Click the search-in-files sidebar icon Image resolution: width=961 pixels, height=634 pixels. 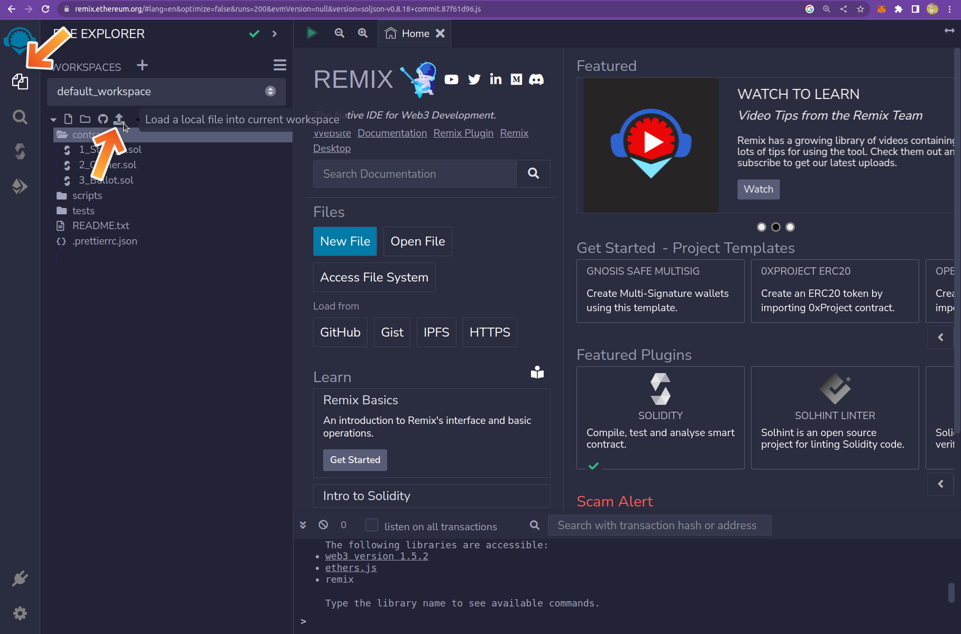tap(20, 117)
